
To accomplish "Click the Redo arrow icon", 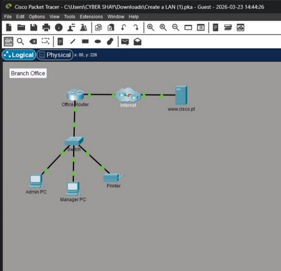I will 136,28.
